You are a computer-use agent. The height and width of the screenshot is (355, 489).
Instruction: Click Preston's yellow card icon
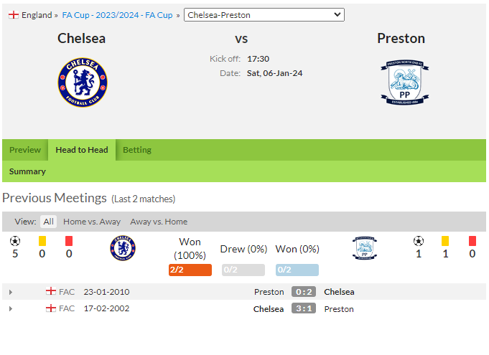(x=445, y=241)
